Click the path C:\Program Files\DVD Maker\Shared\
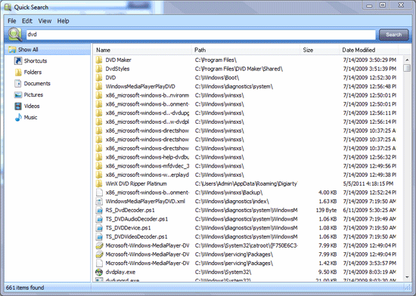Image resolution: width=416 pixels, height=296 pixels. (239, 69)
